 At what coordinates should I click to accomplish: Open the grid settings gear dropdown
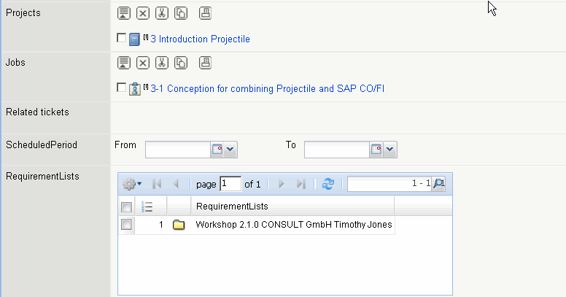coord(133,185)
